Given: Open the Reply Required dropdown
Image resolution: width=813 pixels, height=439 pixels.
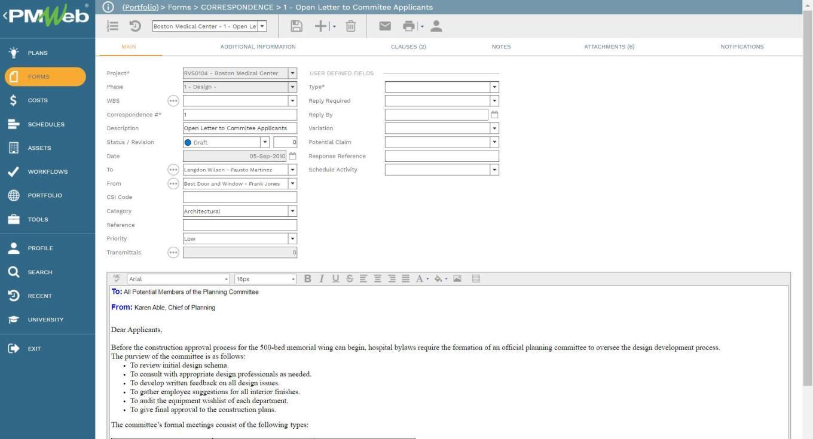Looking at the screenshot, I should point(494,101).
